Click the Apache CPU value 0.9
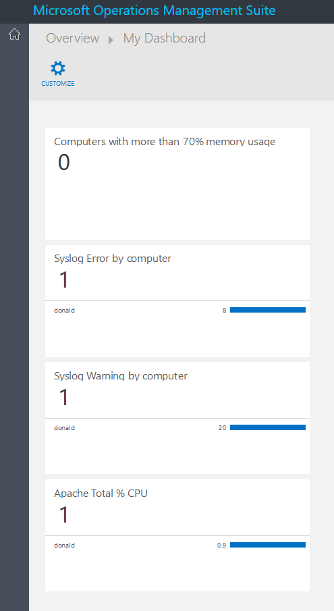This screenshot has width=334, height=611. pyautogui.click(x=221, y=546)
